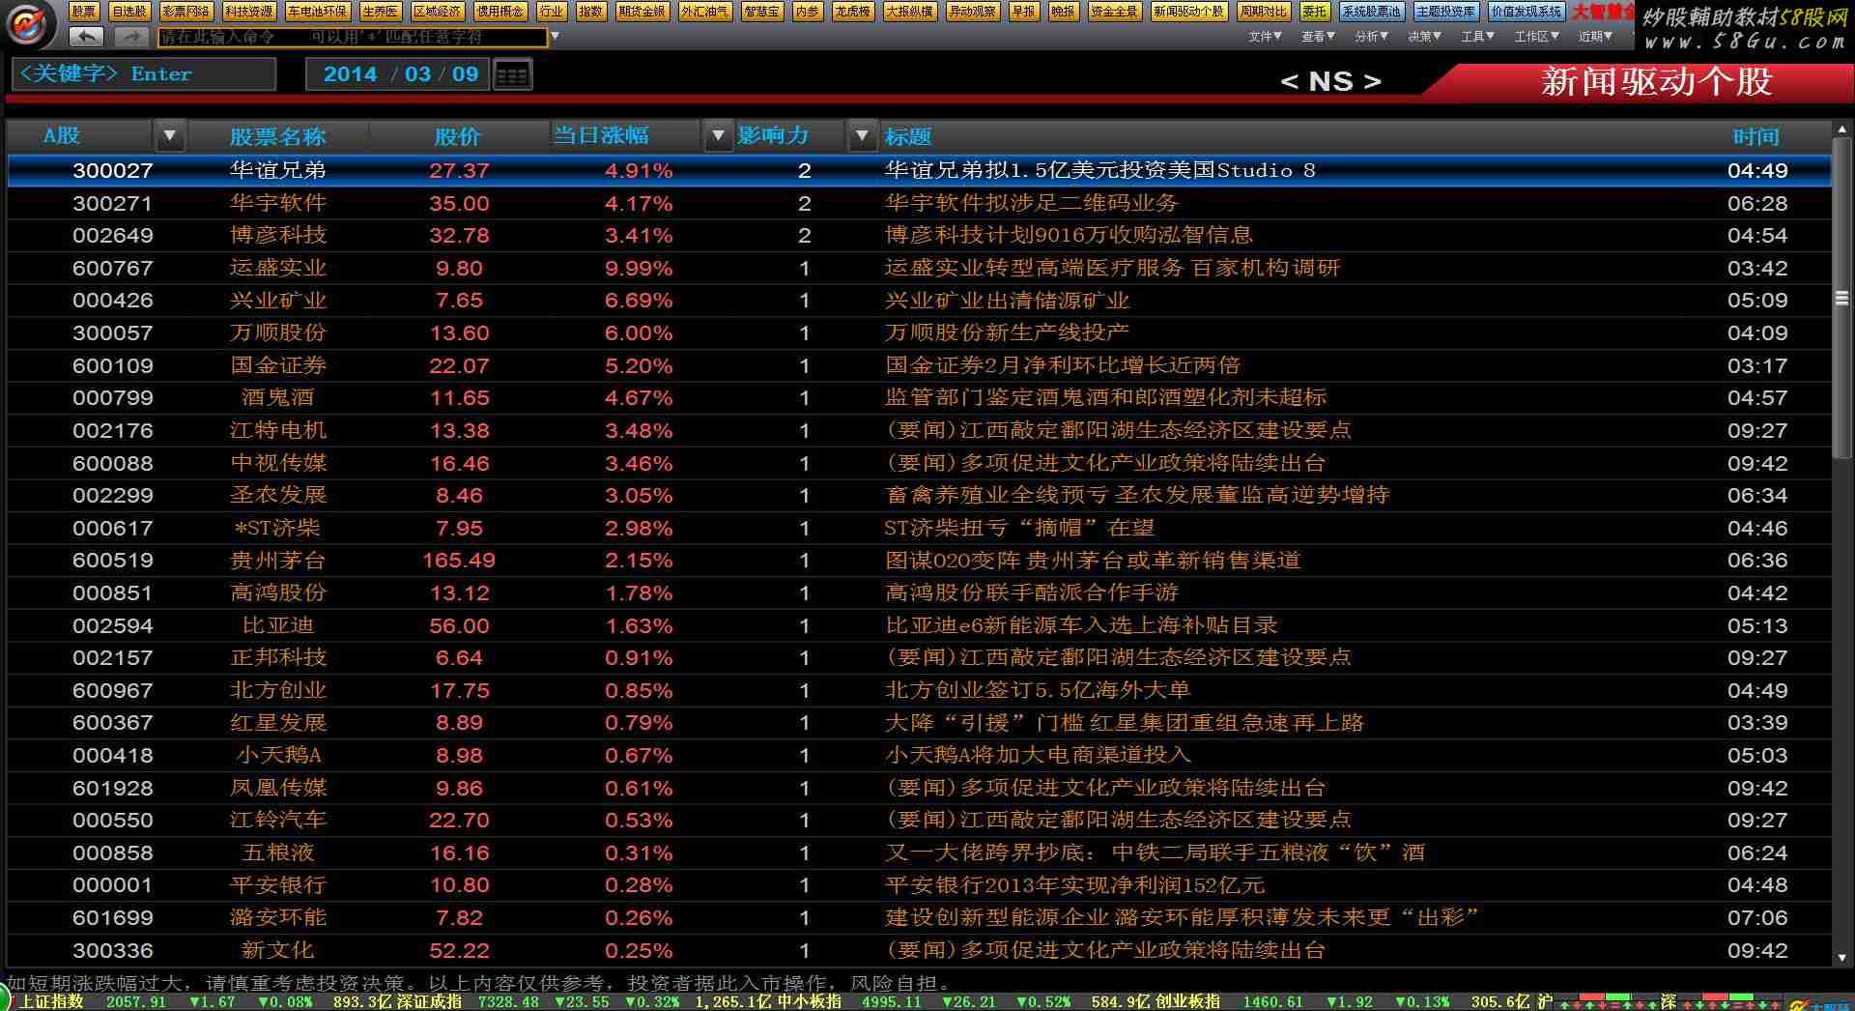
Task: Click the green 委托 button
Action: pos(1314,12)
